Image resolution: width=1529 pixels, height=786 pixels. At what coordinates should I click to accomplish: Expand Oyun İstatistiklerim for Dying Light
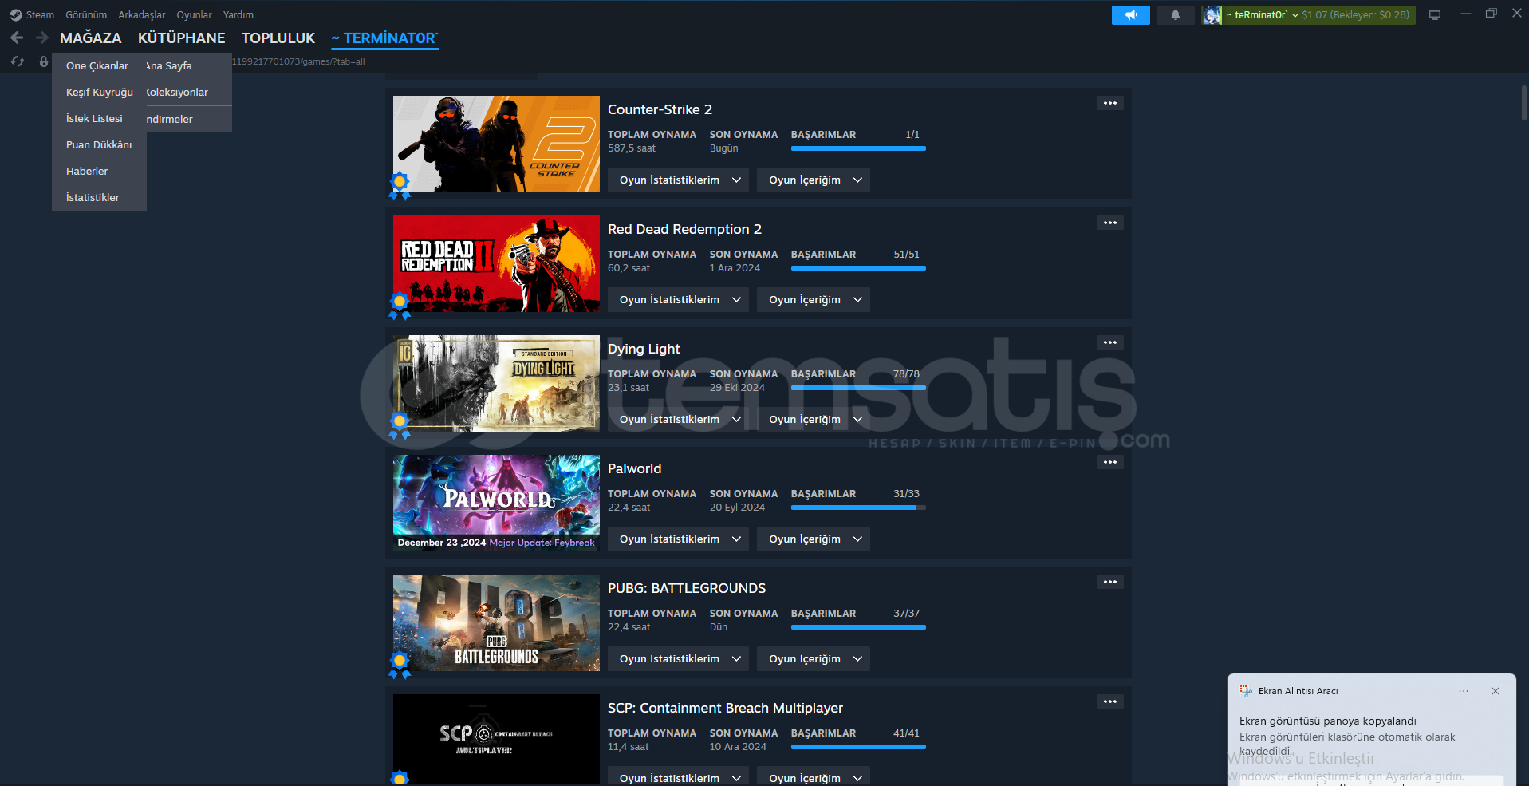pos(678,420)
